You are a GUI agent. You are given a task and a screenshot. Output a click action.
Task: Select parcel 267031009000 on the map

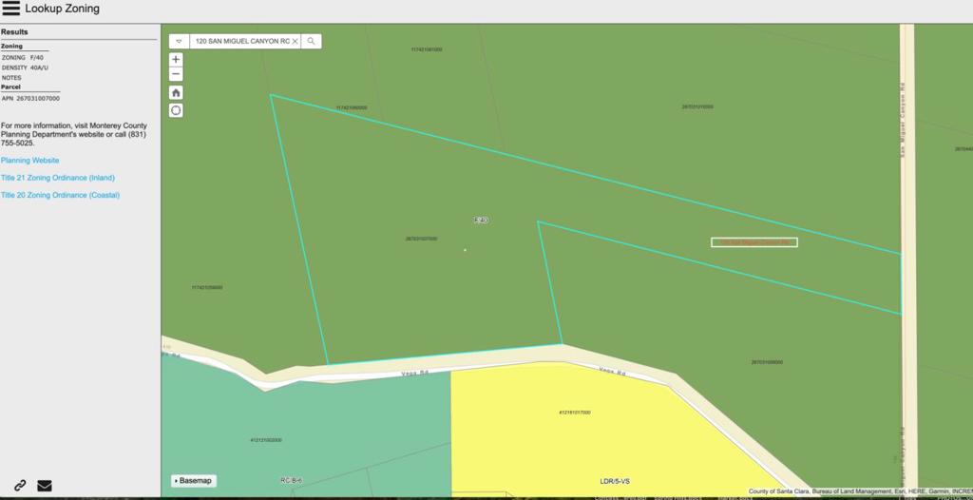[766, 362]
